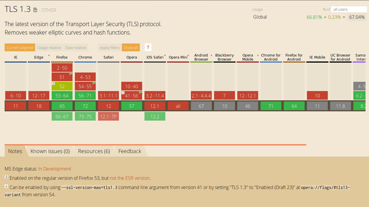The height and width of the screenshot is (207, 369).
Task: Switch to Current aligned view
Action: (20, 48)
